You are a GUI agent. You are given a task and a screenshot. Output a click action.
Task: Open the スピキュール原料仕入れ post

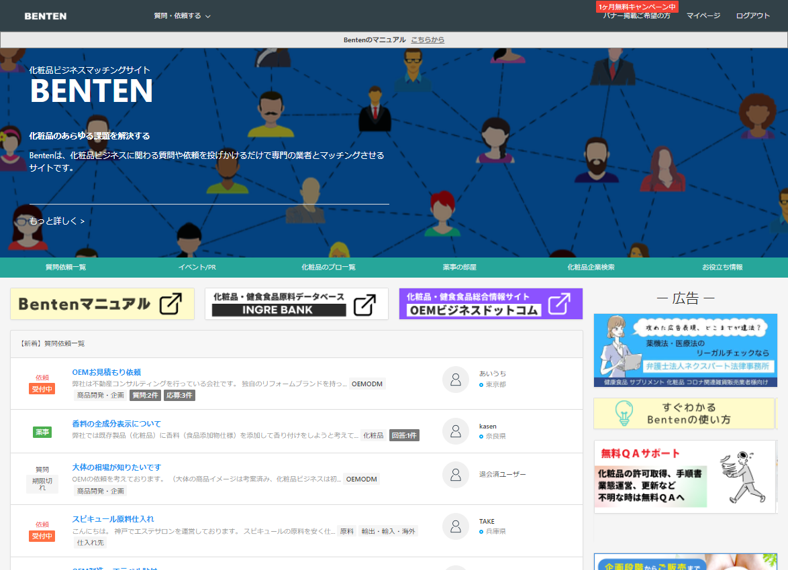113,519
